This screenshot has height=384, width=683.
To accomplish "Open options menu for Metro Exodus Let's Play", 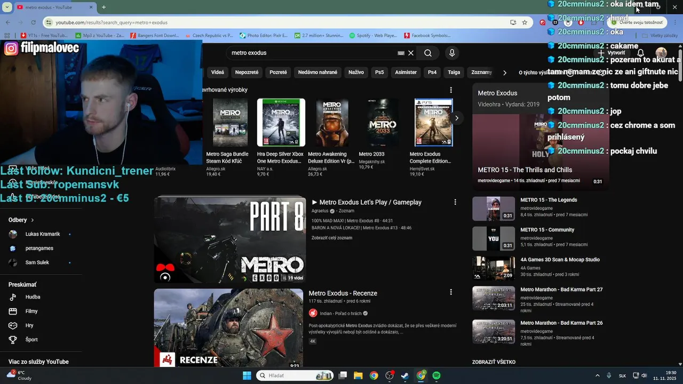I will 455,202.
